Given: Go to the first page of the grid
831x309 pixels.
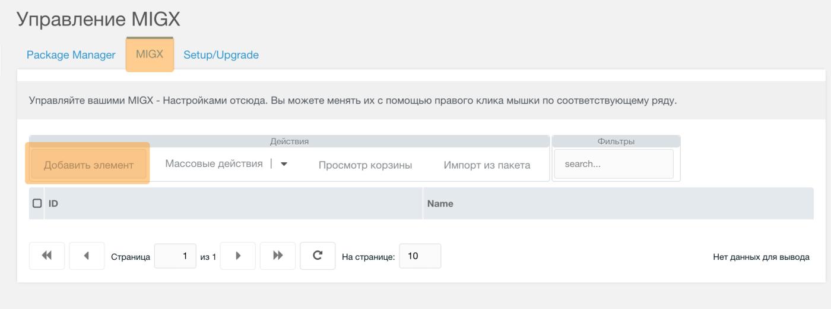Looking at the screenshot, I should 46,256.
